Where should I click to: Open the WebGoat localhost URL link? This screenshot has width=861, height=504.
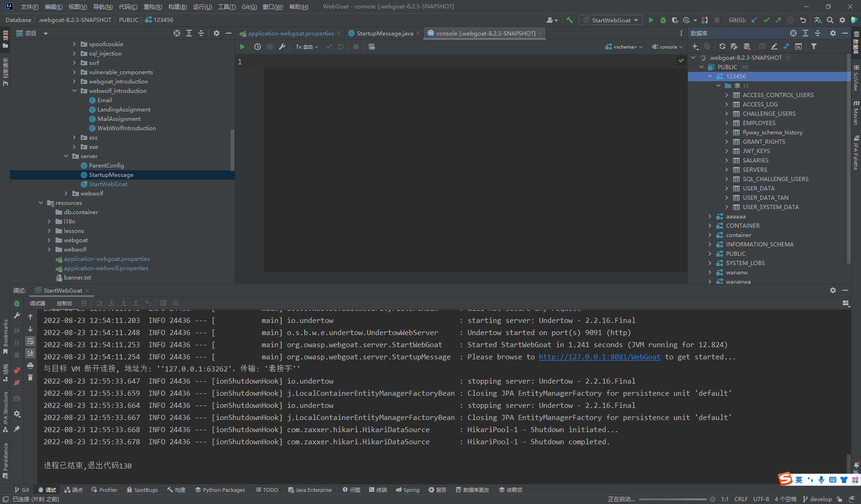(600, 357)
